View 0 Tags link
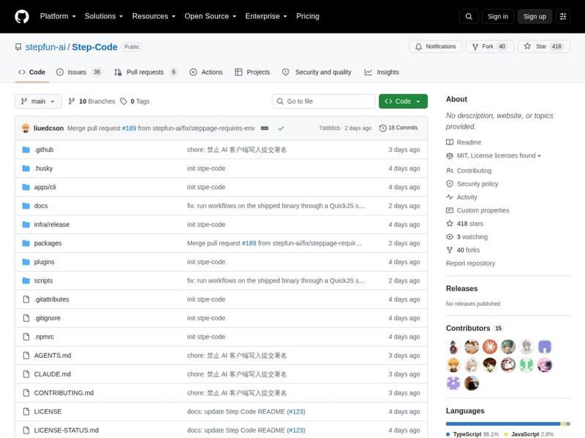This screenshot has height=438, width=585. [135, 101]
